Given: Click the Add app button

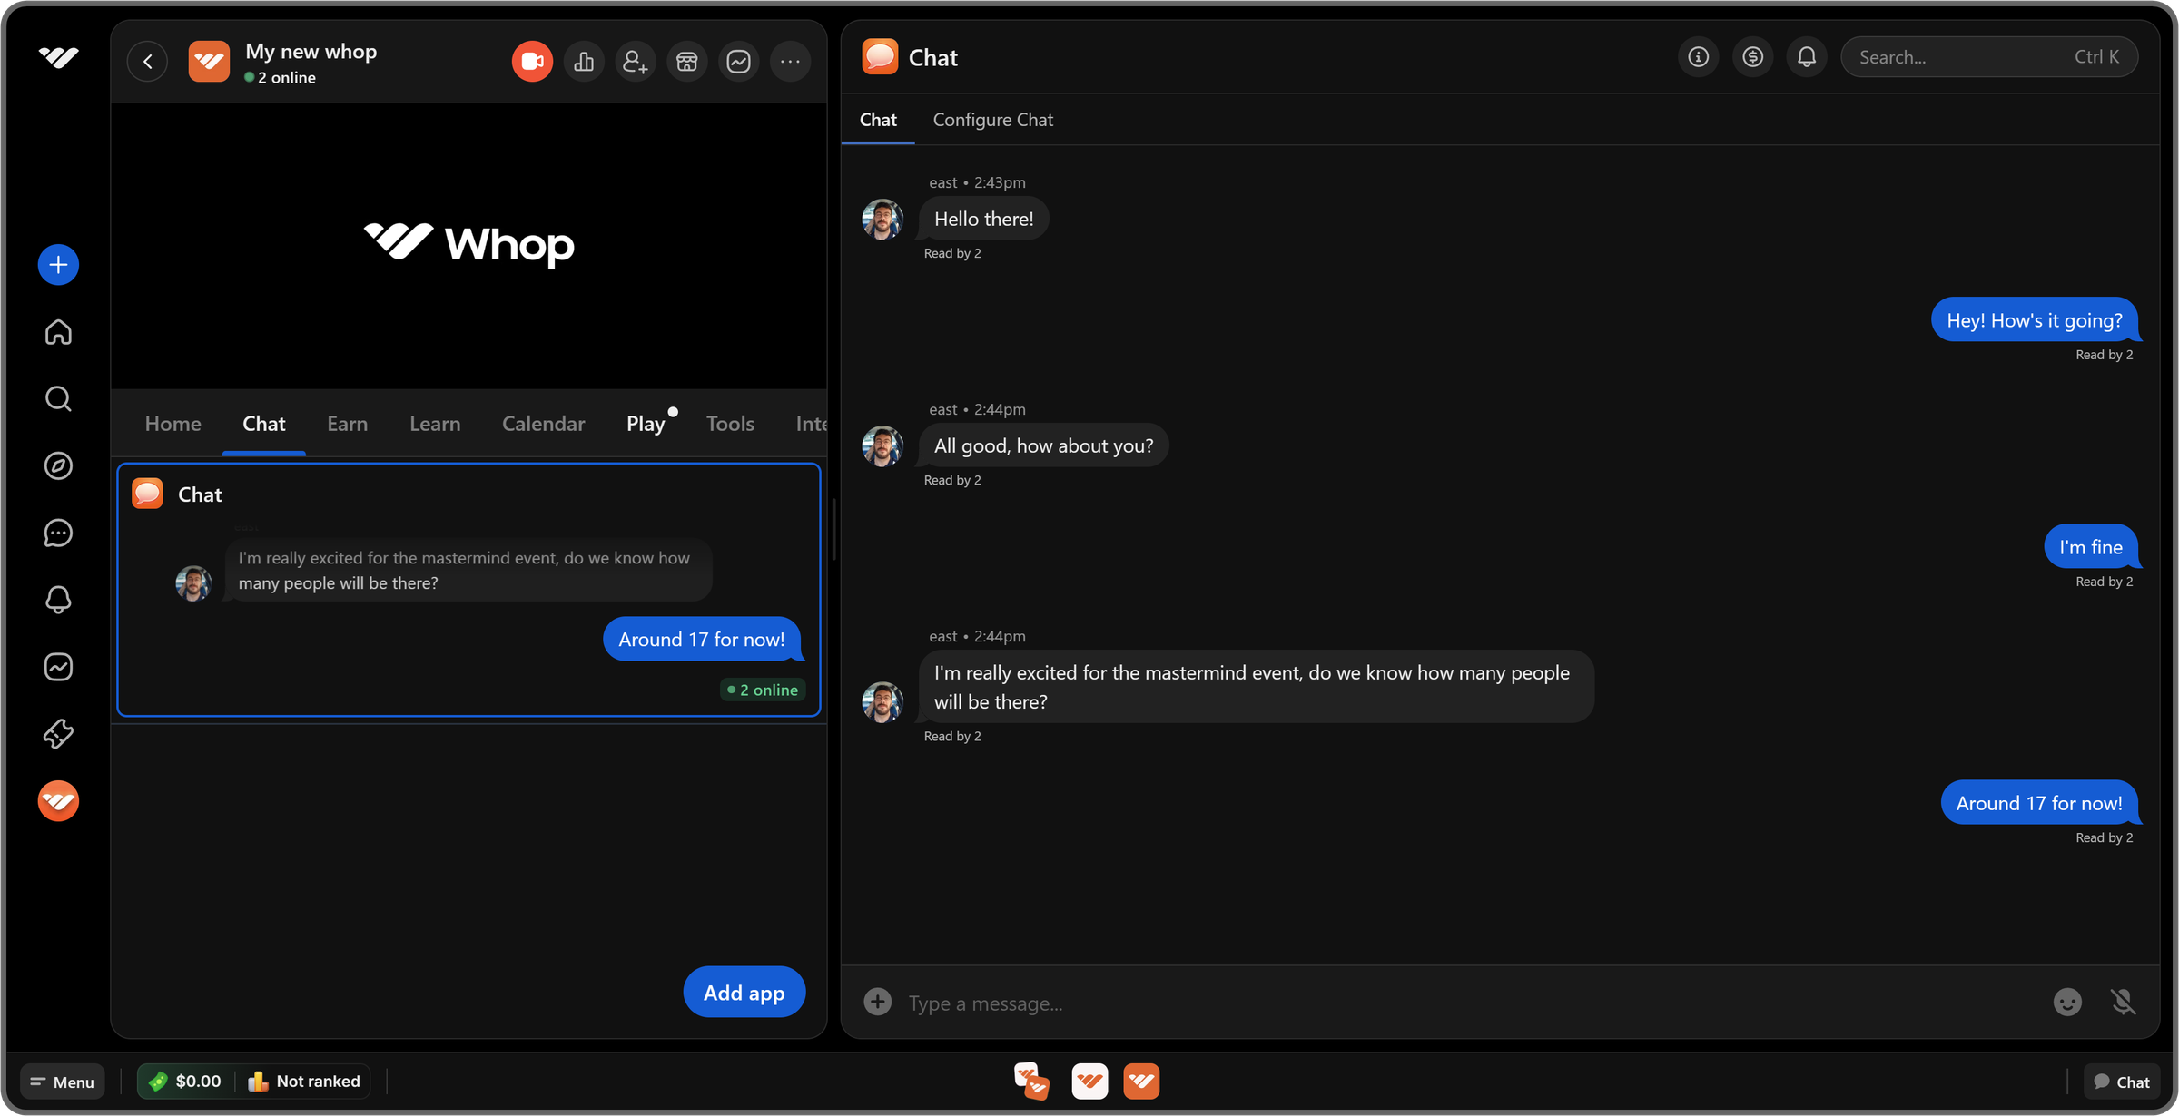Looking at the screenshot, I should (x=744, y=992).
